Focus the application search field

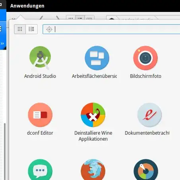coord(111,29)
